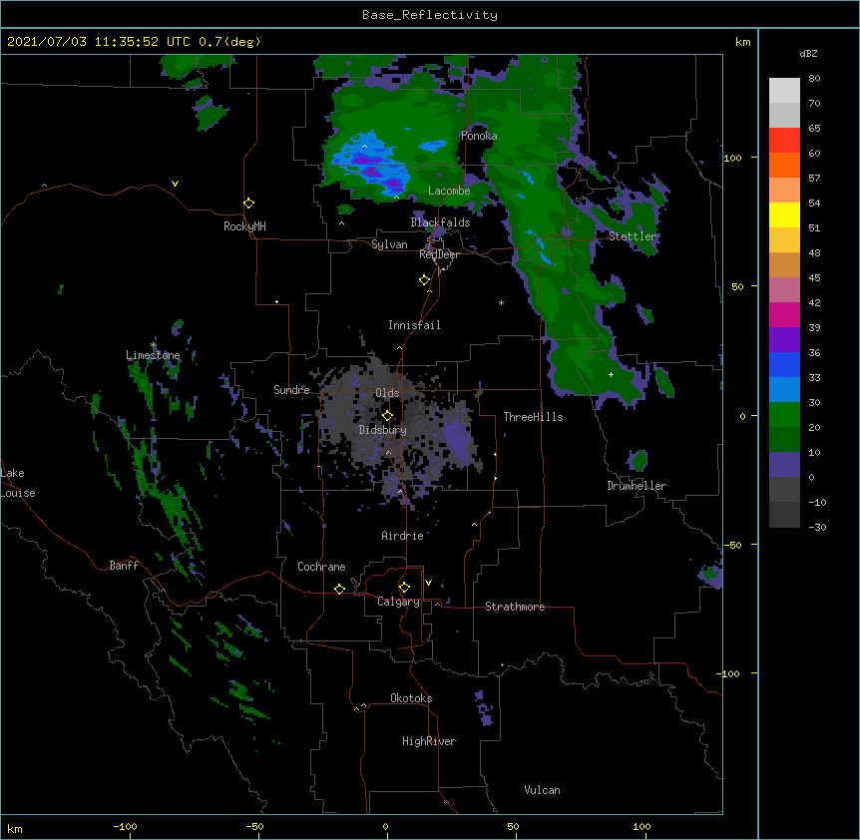Image resolution: width=860 pixels, height=840 pixels.
Task: Click the Sundre city label
Action: point(291,390)
